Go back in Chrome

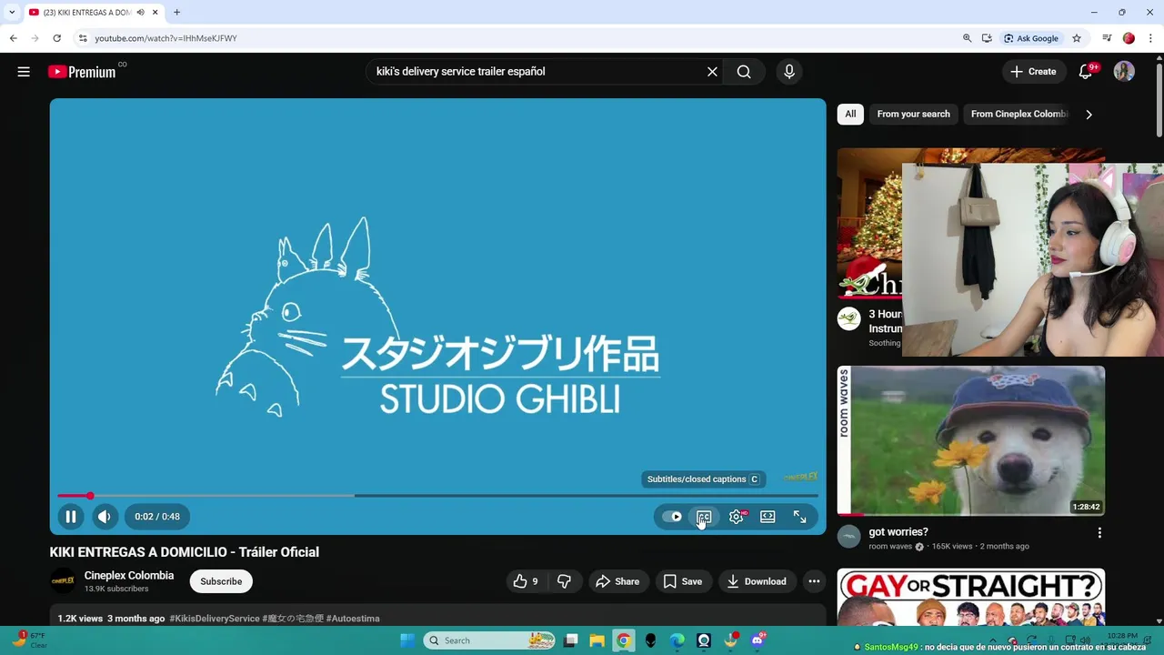tap(13, 38)
